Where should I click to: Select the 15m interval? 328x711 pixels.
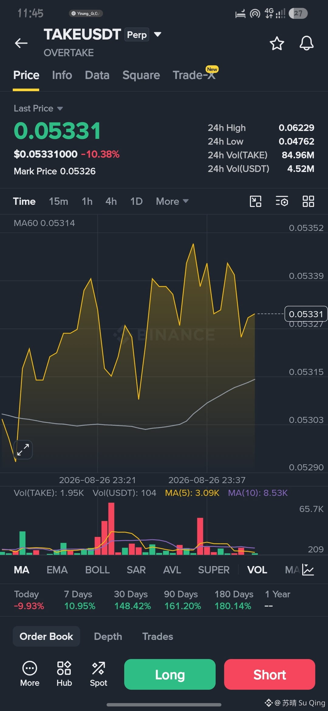(x=58, y=201)
